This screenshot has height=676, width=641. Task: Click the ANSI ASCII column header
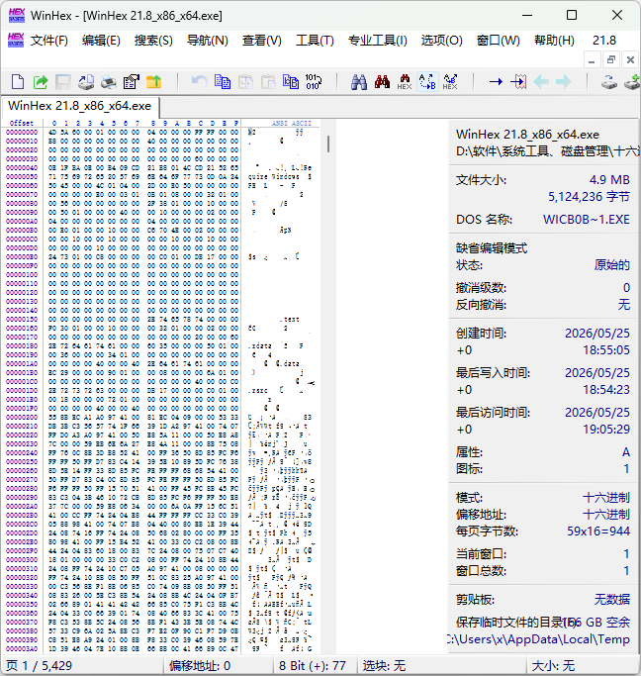tap(292, 123)
